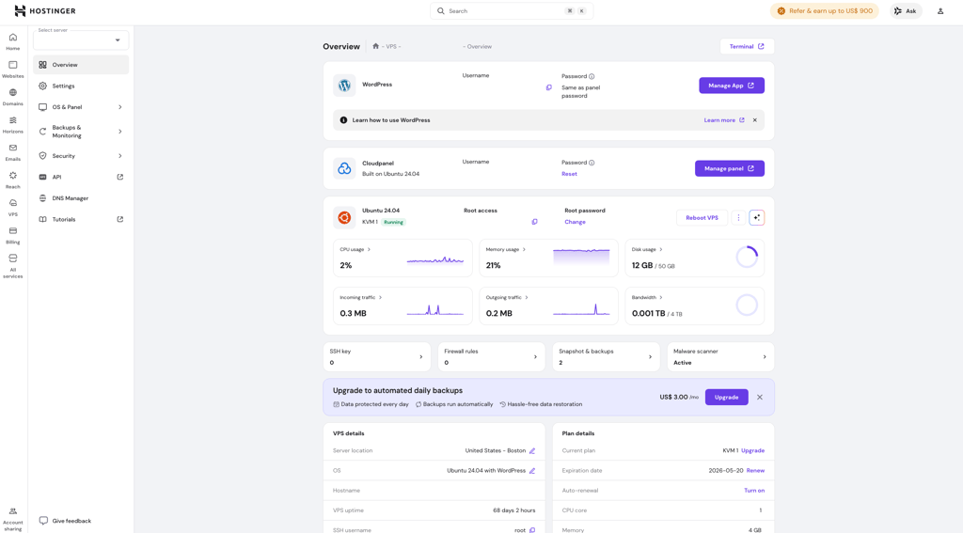963x533 pixels.
Task: Click the Ask button
Action: pyautogui.click(x=906, y=11)
